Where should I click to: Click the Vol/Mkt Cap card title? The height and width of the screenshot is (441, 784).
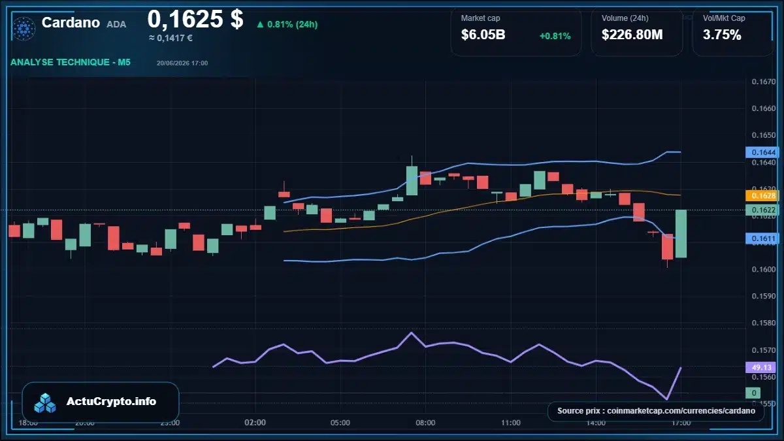click(724, 18)
